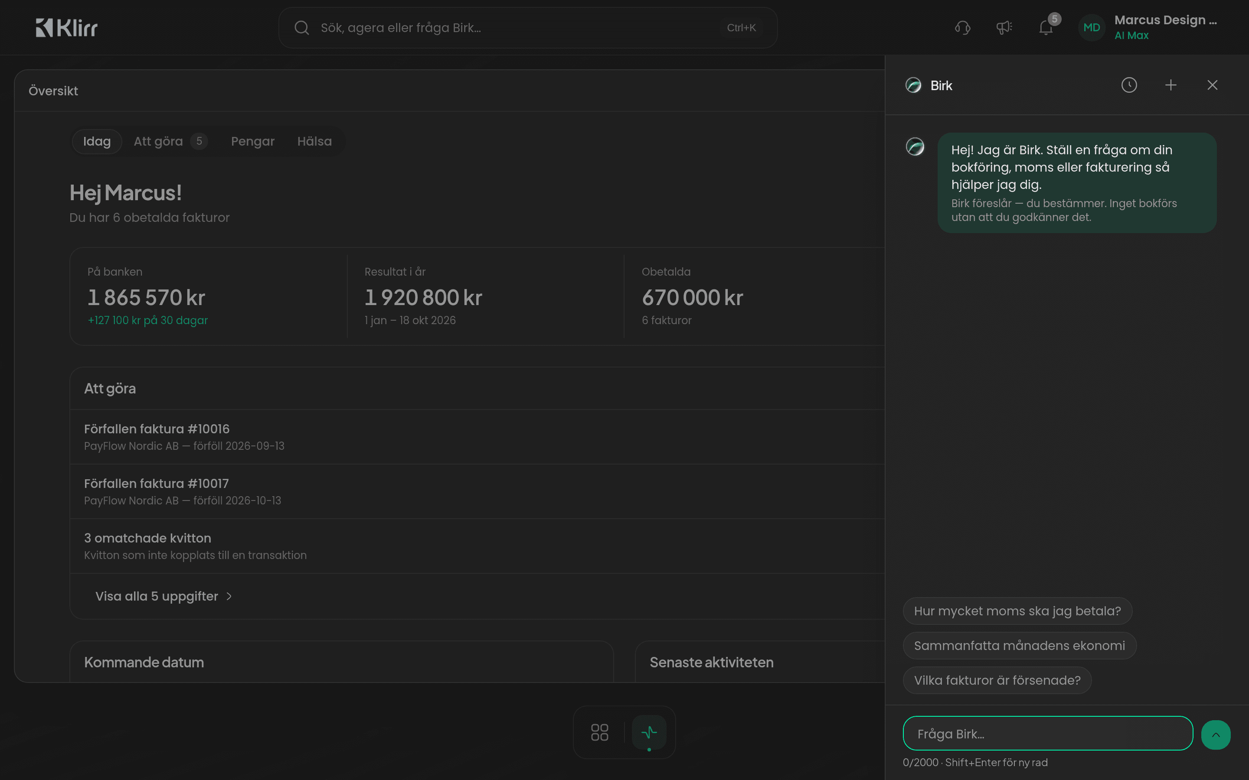Click the Ctrl+K shortcut badge

click(742, 28)
